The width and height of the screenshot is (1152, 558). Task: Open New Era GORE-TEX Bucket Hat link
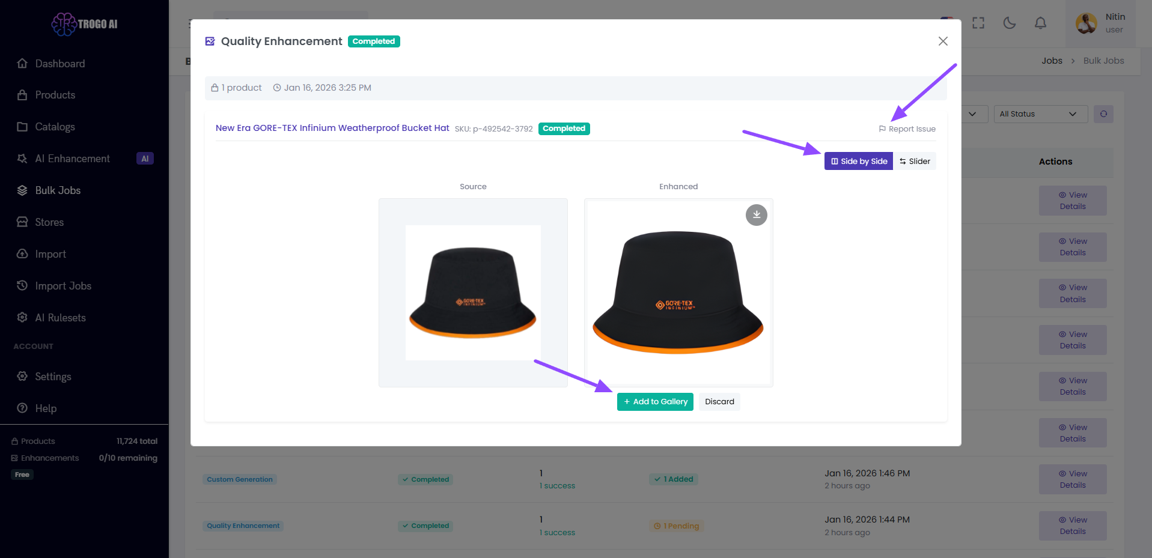[332, 128]
